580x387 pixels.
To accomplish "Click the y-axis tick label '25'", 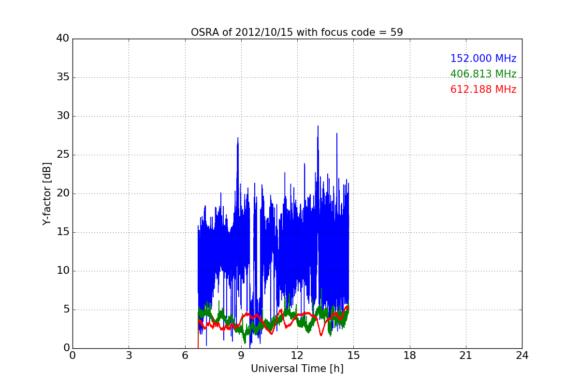I will 63,155.
